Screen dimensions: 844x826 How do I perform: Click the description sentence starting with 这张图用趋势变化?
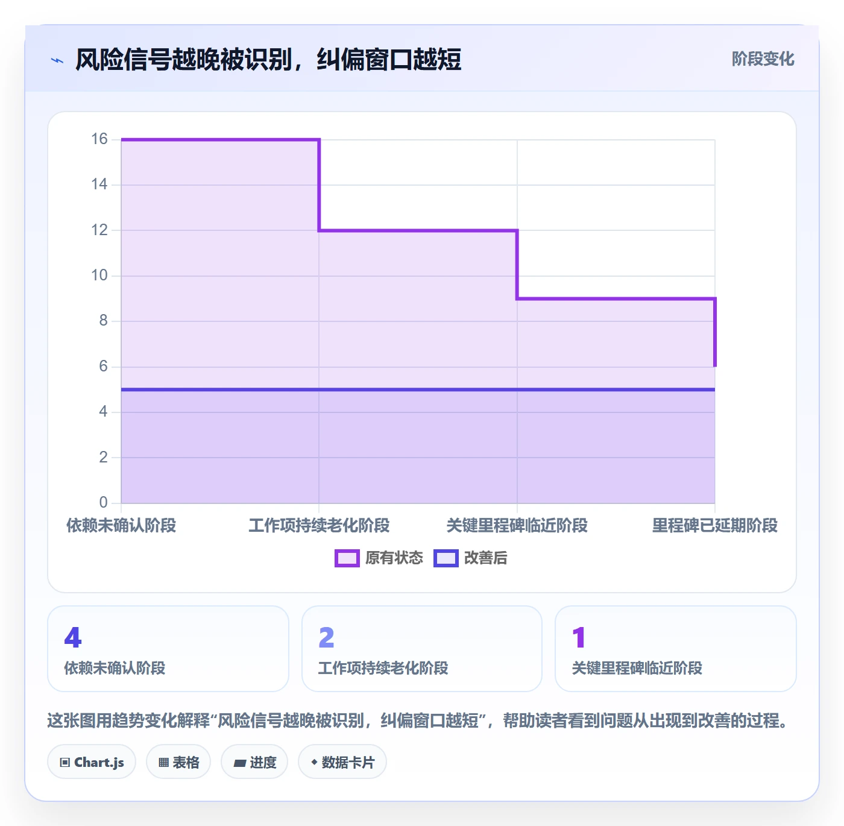coord(418,720)
